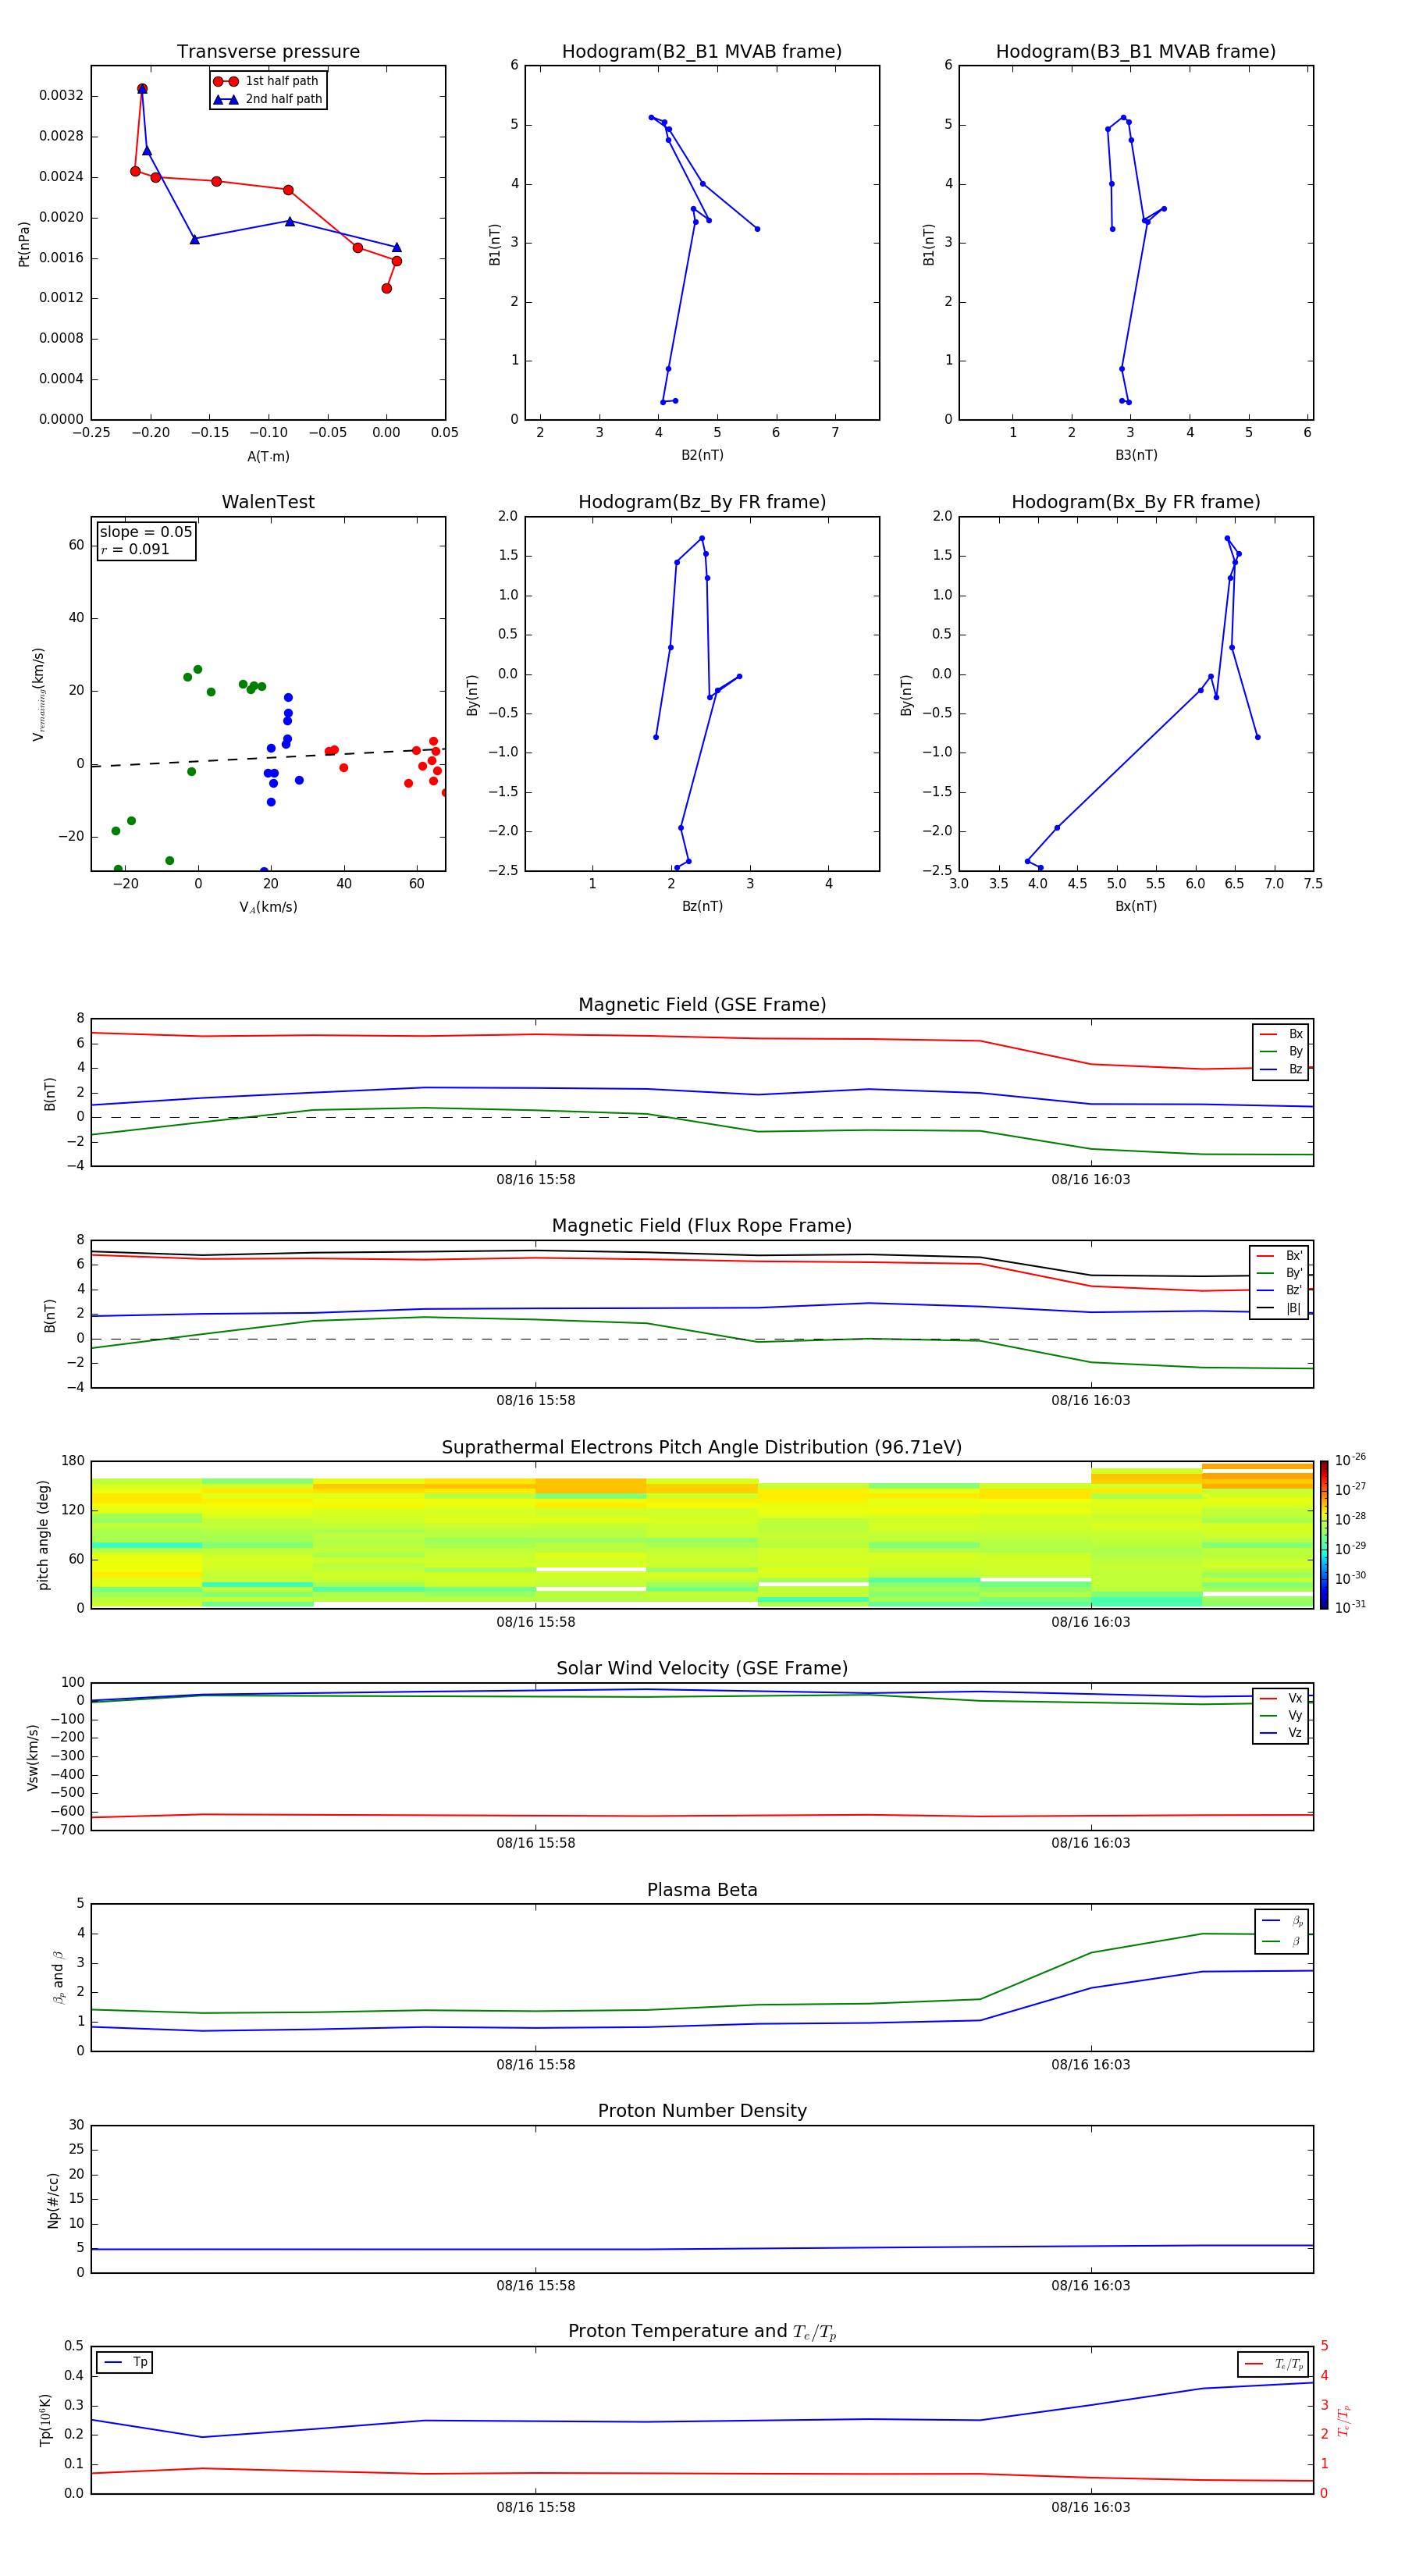Viewport: 1405px width, 2576px height.
Task: Select the "Bz" legend entry in GSE panel
Action: (x=1282, y=1069)
